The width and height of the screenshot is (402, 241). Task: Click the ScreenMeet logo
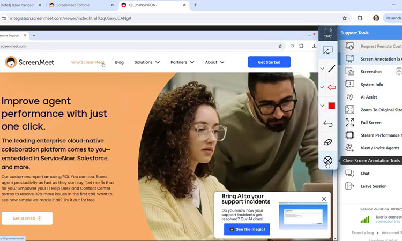click(29, 62)
